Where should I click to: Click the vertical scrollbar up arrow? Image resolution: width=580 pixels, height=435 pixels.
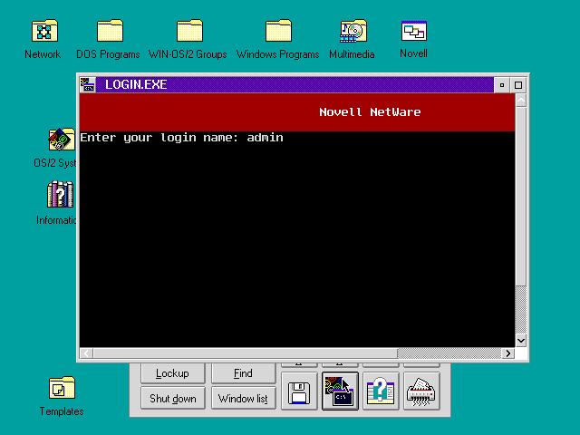click(x=521, y=101)
